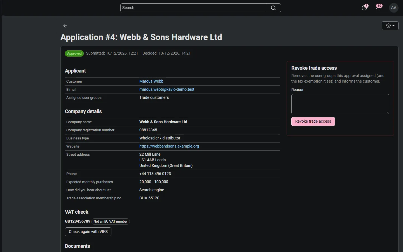
Task: Open customer Marcus Webb link
Action: (x=151, y=81)
